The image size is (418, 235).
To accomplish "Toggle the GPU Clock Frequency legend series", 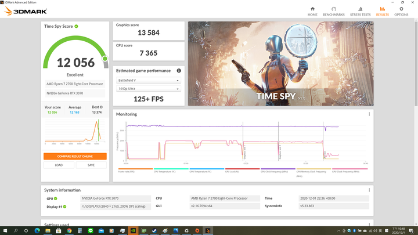I will [x=349, y=170].
